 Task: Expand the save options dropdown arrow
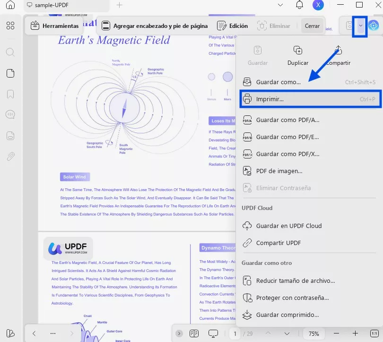click(360, 26)
